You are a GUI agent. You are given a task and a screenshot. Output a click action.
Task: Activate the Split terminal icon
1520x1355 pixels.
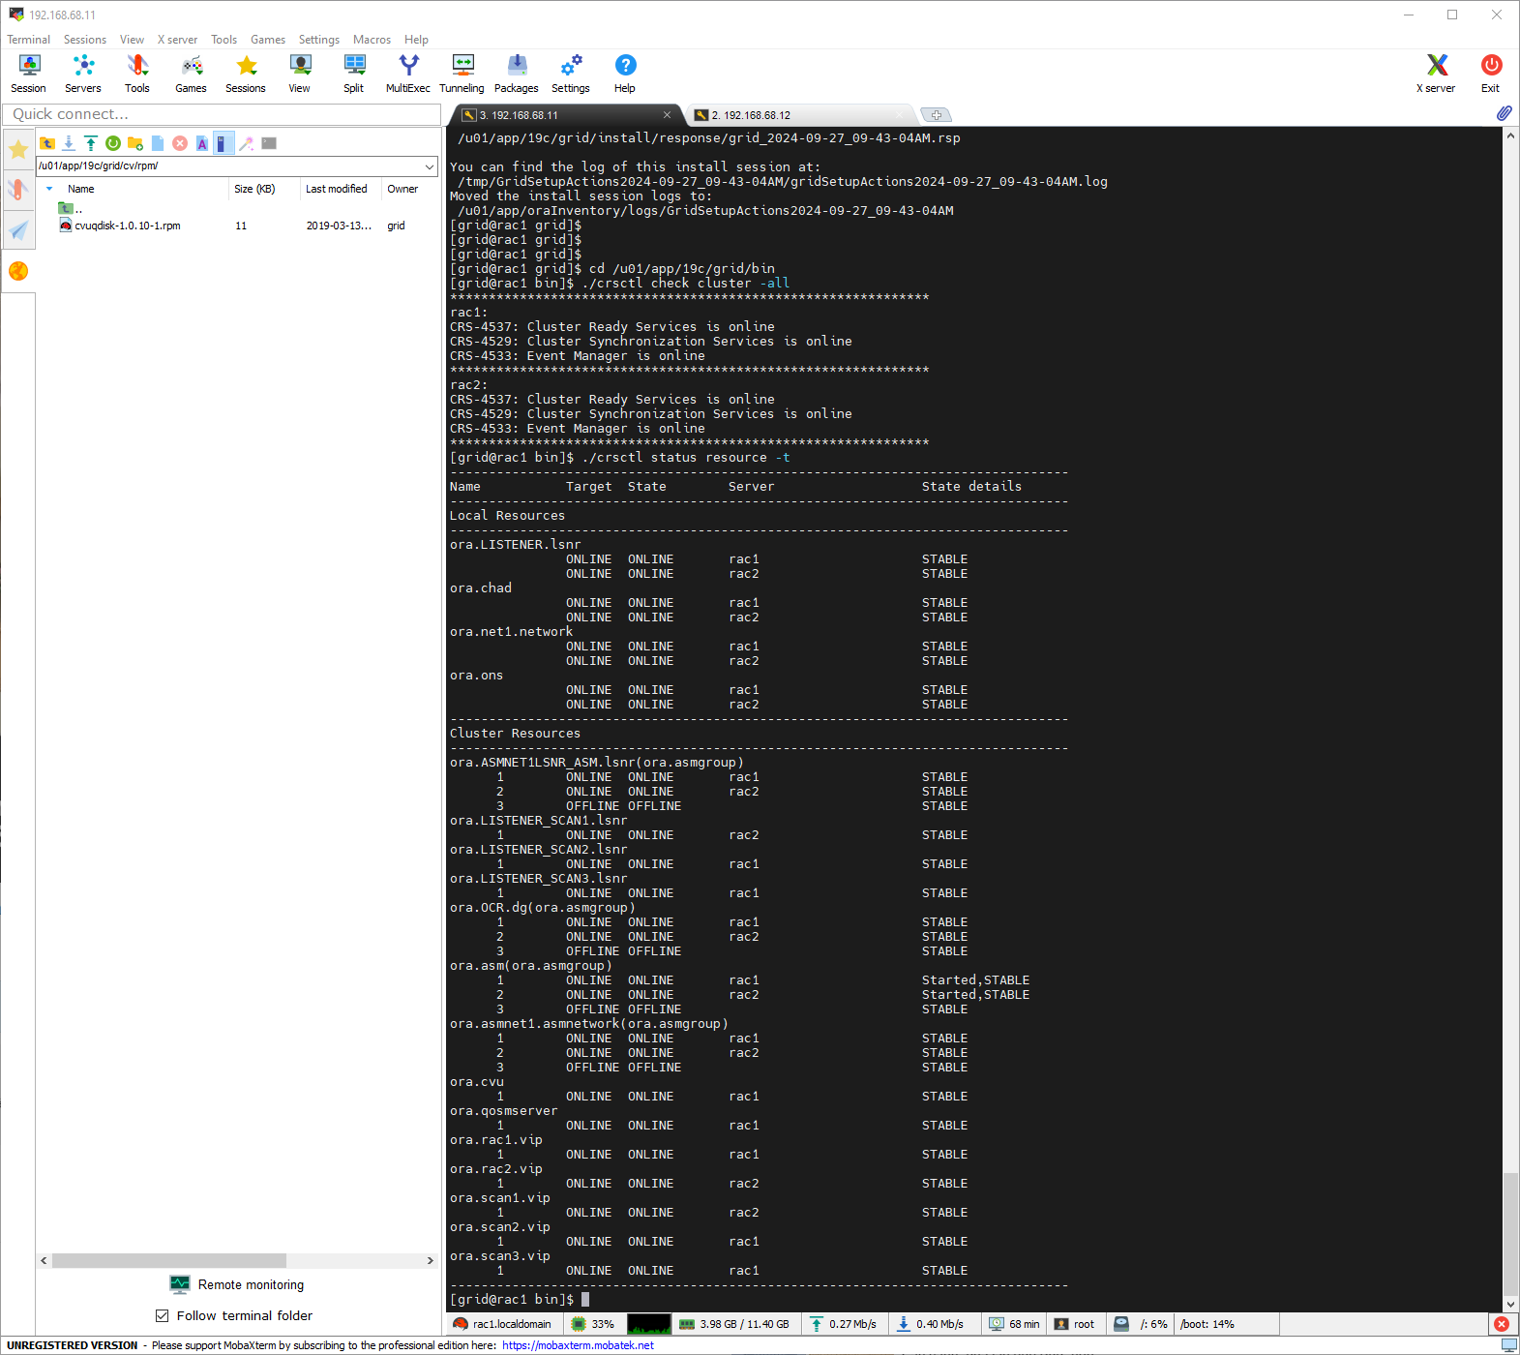point(354,74)
